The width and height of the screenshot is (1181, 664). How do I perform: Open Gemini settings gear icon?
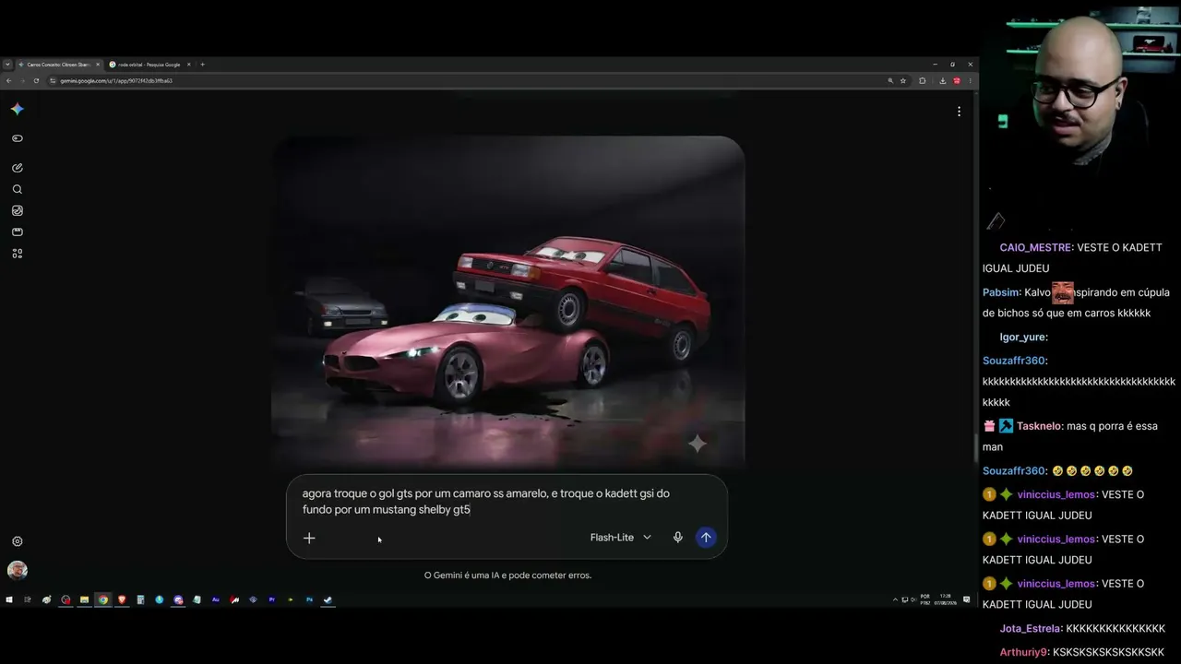[x=17, y=541]
